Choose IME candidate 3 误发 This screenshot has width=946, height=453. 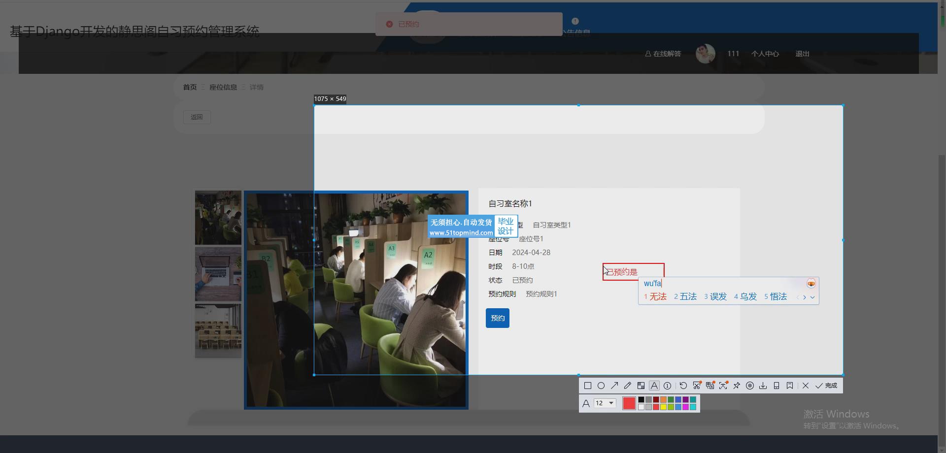pyautogui.click(x=715, y=296)
